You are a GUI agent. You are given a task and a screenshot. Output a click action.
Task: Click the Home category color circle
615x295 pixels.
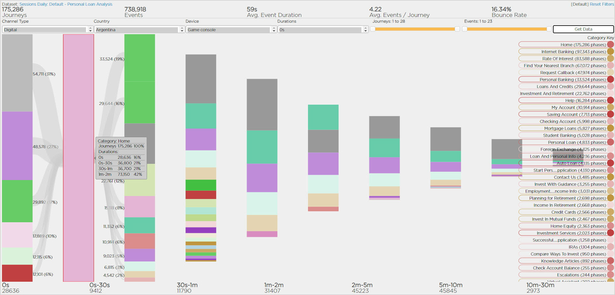(610, 45)
